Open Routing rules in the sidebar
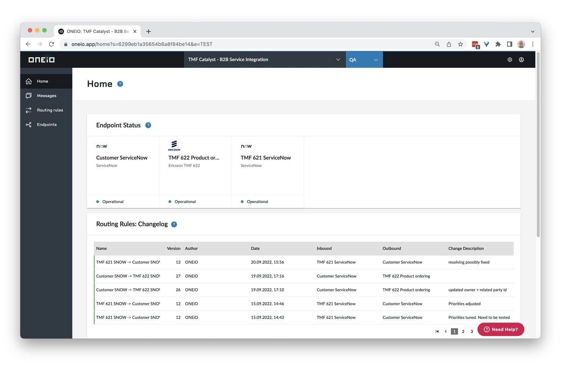 point(46,110)
